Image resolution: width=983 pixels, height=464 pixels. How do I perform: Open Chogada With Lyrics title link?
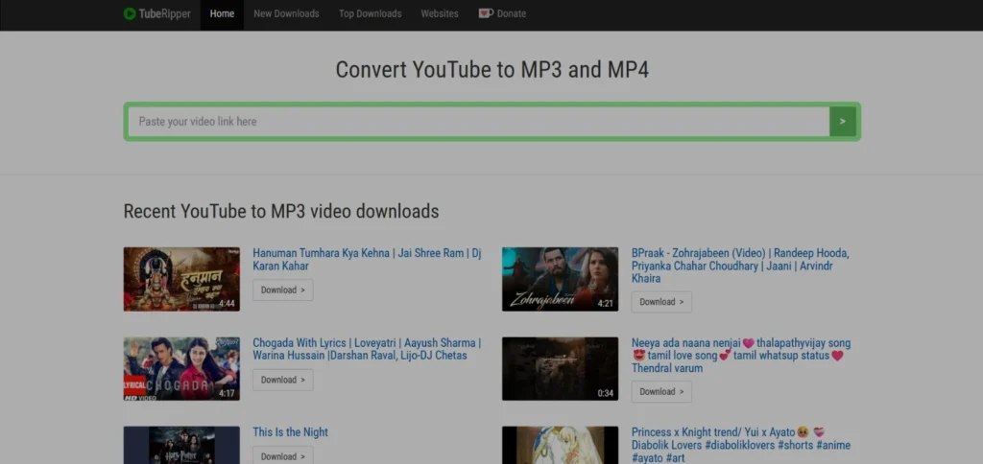coord(367,349)
